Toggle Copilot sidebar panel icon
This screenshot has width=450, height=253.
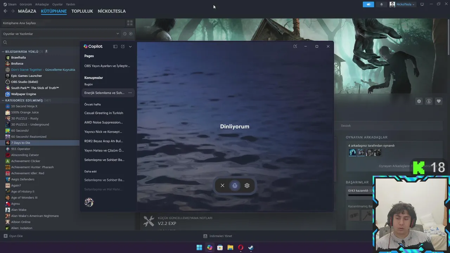115,46
